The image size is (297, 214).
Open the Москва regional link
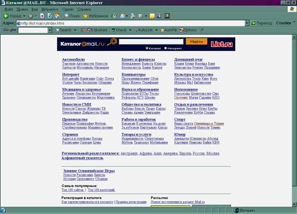(x=213, y=153)
